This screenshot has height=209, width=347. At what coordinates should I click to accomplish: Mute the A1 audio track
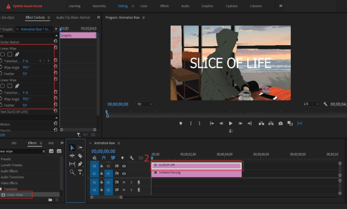point(124,182)
